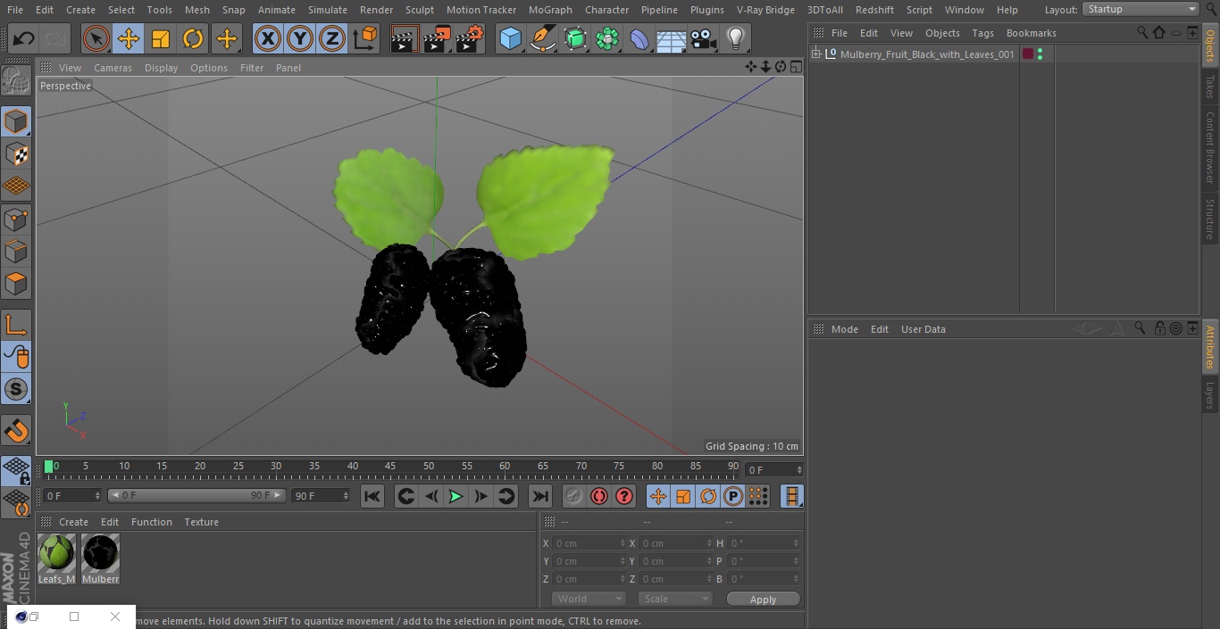The image size is (1220, 629).
Task: Open Attributes Mode menu
Action: click(x=844, y=329)
